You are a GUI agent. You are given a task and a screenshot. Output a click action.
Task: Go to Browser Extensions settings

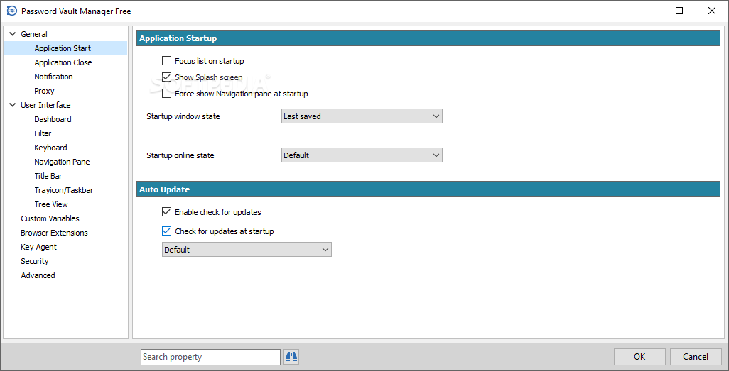(55, 233)
